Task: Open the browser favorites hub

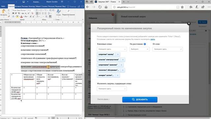Action: tap(191, 7)
